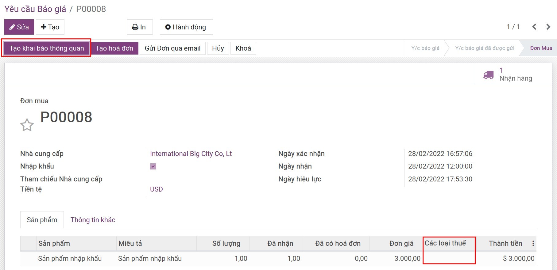557x270 pixels.
Task: Select Y/c báo giá status stage
Action: click(425, 48)
